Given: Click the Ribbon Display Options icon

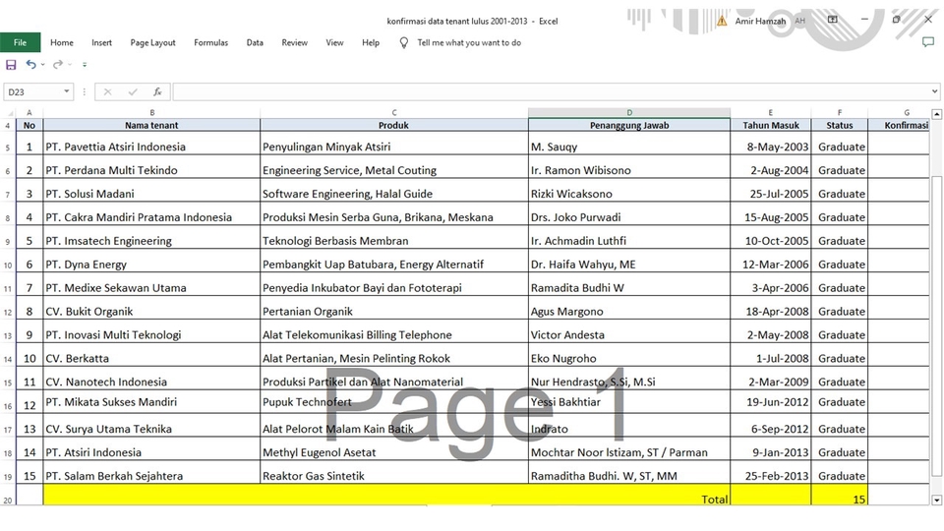Looking at the screenshot, I should [833, 20].
